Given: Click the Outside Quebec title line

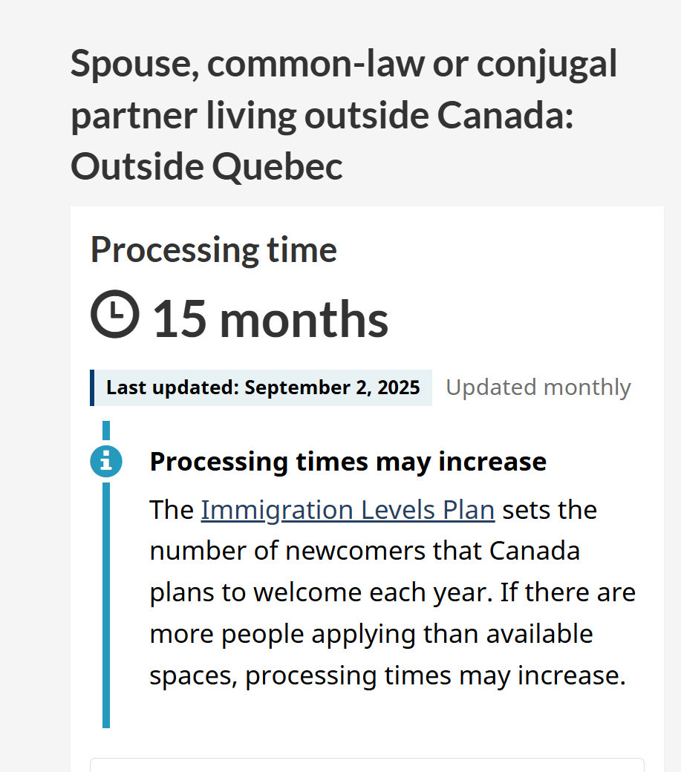Looking at the screenshot, I should pyautogui.click(x=206, y=166).
